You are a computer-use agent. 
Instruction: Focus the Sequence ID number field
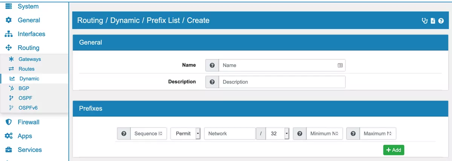[148, 134]
